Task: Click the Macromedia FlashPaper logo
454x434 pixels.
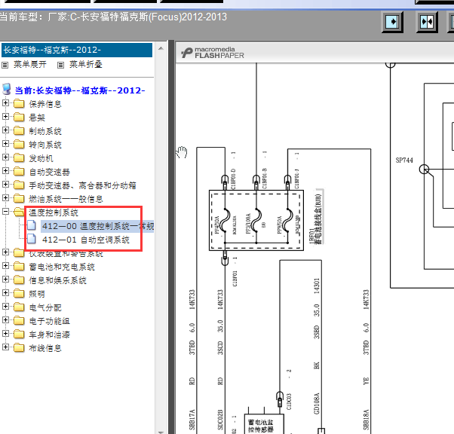Action: (213, 53)
